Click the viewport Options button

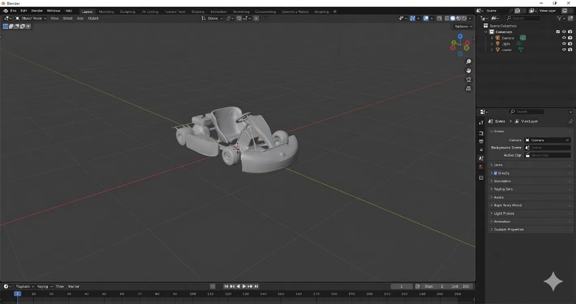point(463,27)
